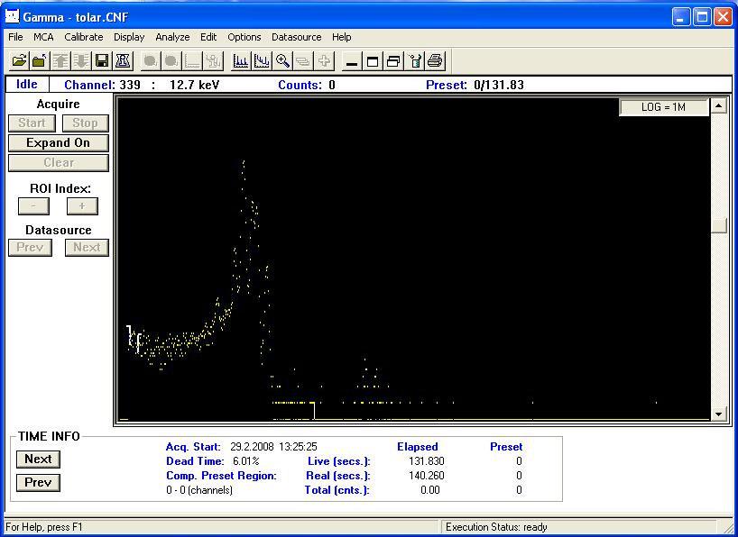738x537 pixels.
Task: Click the first grayed-out round acquire icon
Action: [150, 61]
